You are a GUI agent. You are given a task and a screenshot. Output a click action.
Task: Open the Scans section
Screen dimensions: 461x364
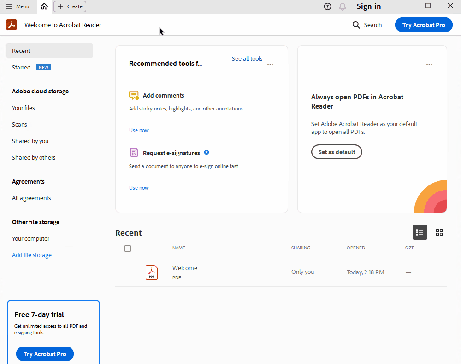coord(19,124)
